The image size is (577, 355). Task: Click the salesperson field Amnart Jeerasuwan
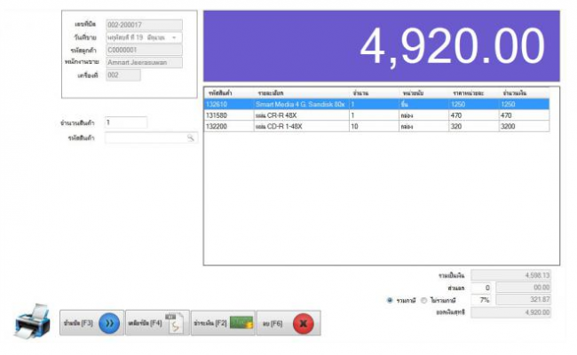144,62
